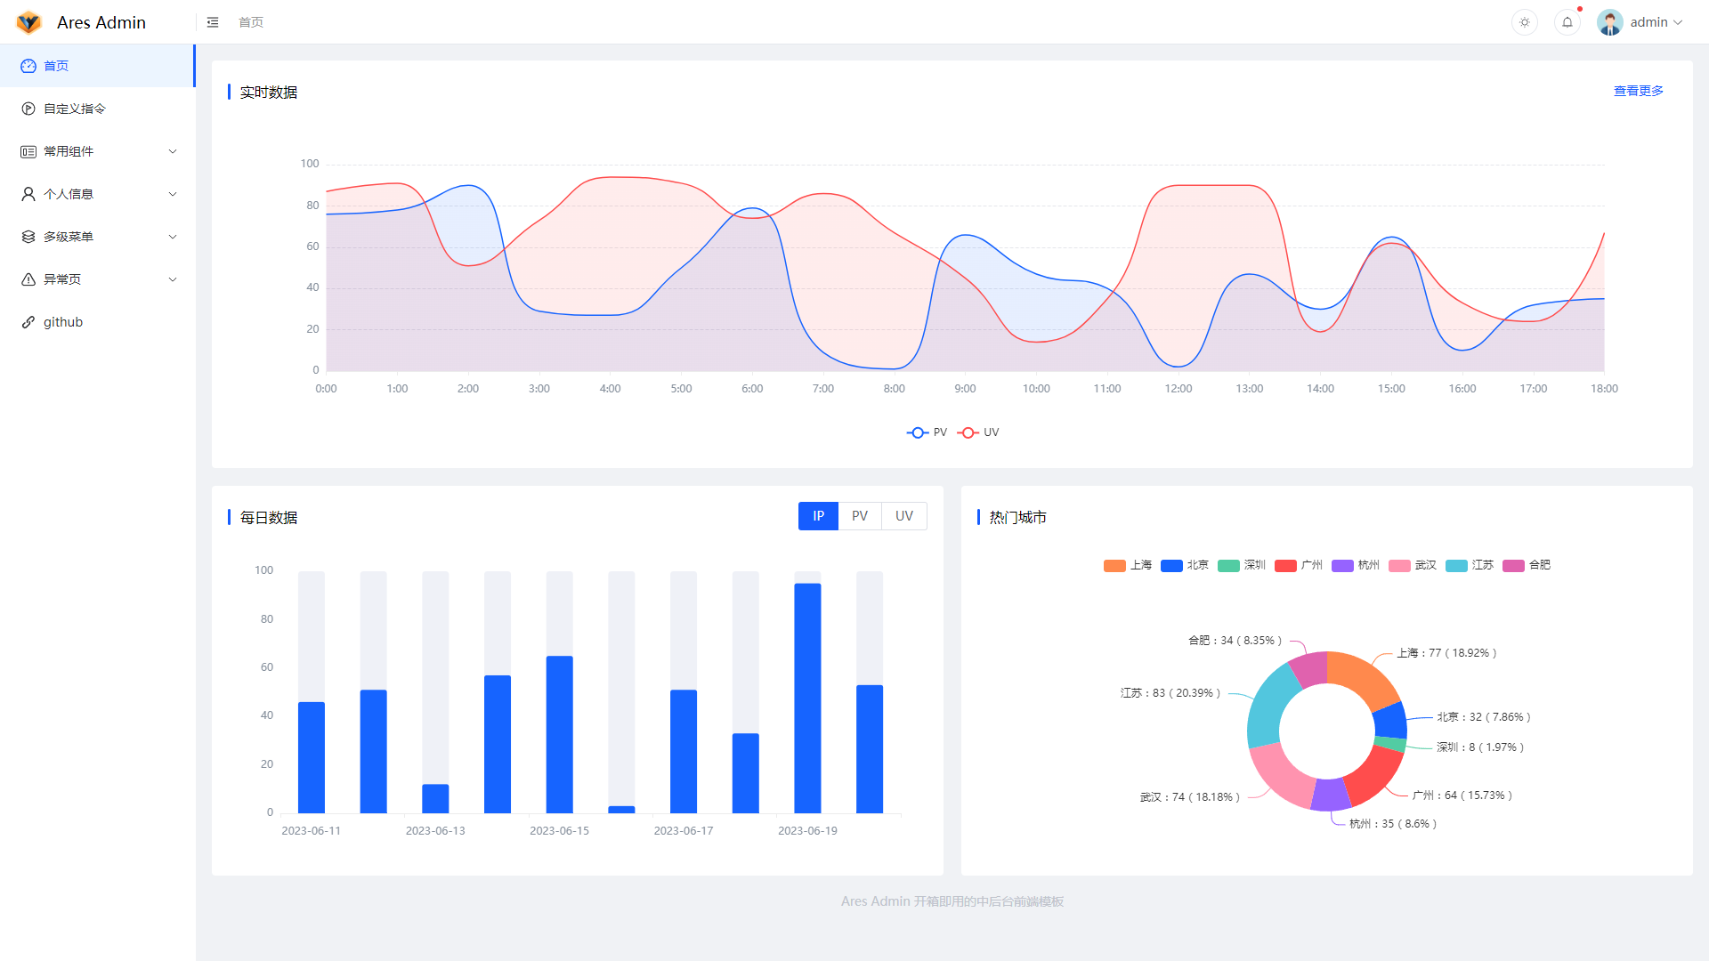The image size is (1709, 961).
Task: Click the admin user avatar
Action: pyautogui.click(x=1609, y=22)
